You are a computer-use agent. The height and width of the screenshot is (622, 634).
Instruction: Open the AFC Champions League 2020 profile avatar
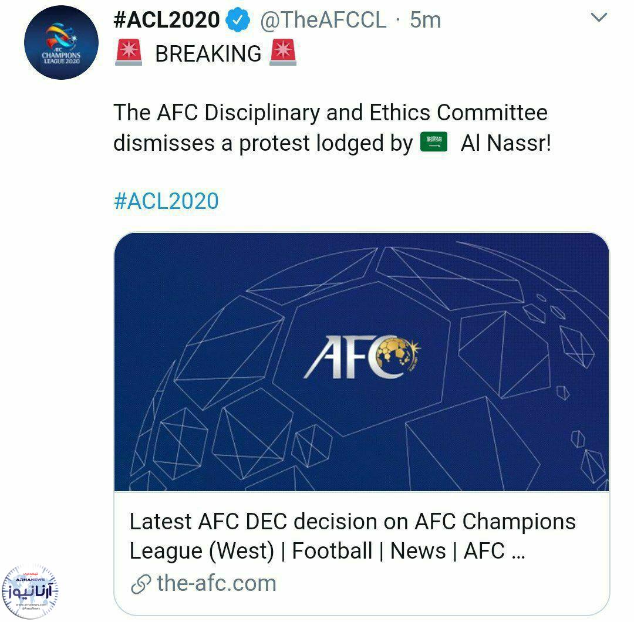[x=61, y=42]
